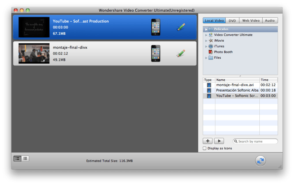The height and width of the screenshot is (185, 294).
Task: Click the Files folder icon
Action: [x=211, y=57]
